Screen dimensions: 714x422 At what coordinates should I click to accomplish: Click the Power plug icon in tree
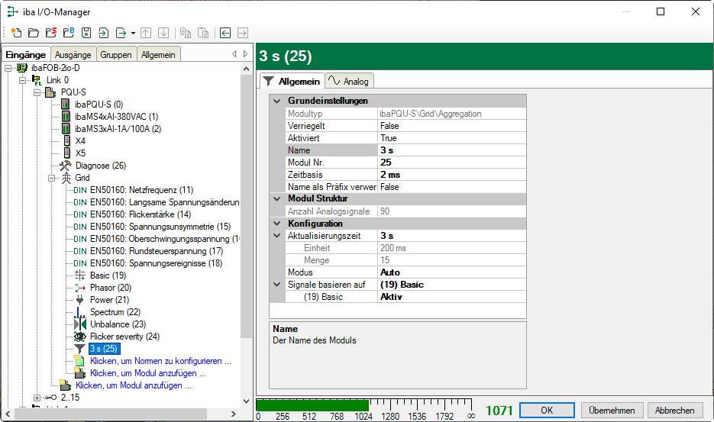[x=80, y=300]
